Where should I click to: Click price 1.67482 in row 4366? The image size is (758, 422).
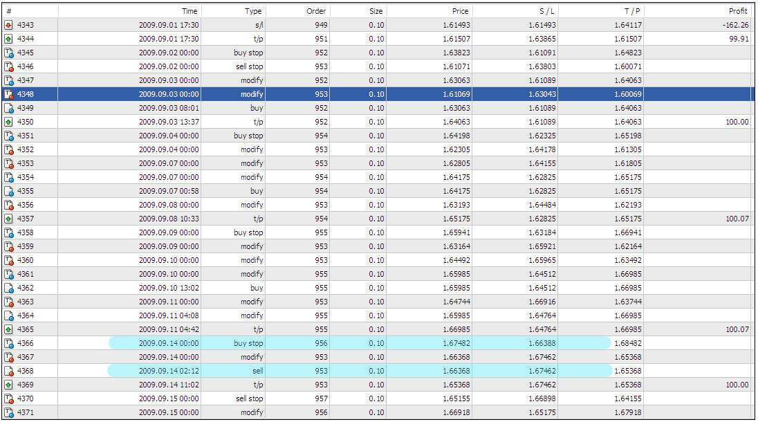456,344
